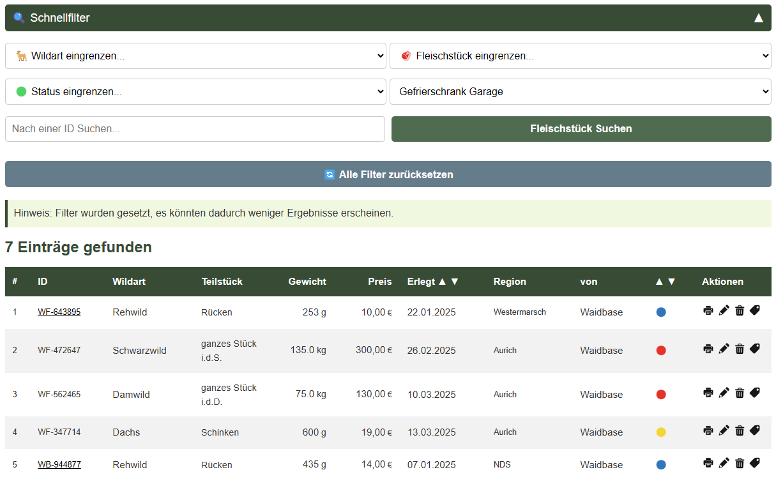Image resolution: width=776 pixels, height=479 pixels.
Task: Click the Schwarzwild cell
Action: point(139,351)
